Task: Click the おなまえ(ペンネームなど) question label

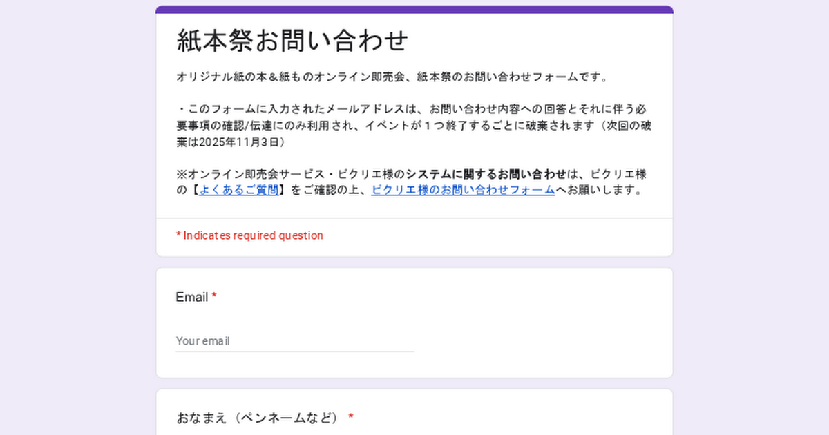Action: click(258, 418)
